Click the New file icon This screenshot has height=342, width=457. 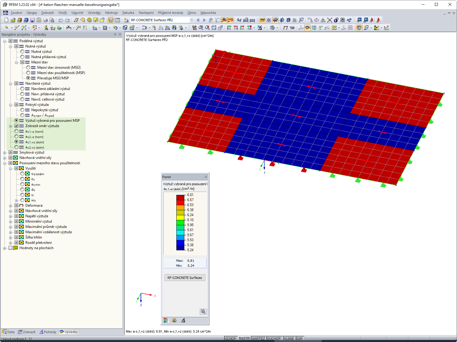tap(6, 20)
